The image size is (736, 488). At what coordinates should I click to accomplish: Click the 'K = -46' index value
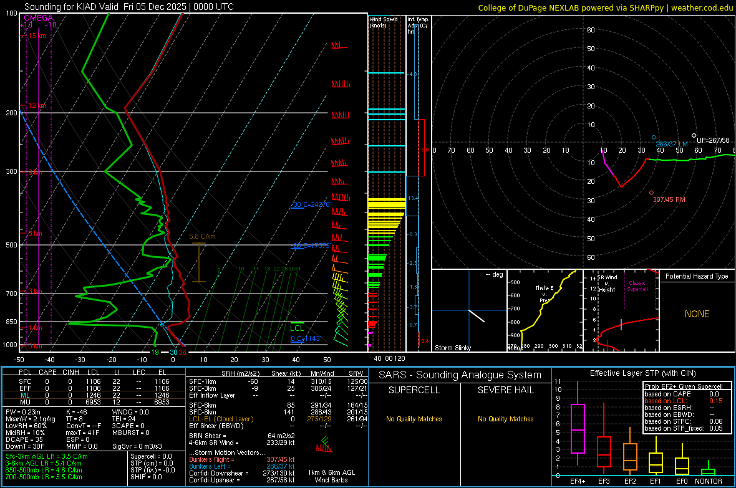[77, 412]
